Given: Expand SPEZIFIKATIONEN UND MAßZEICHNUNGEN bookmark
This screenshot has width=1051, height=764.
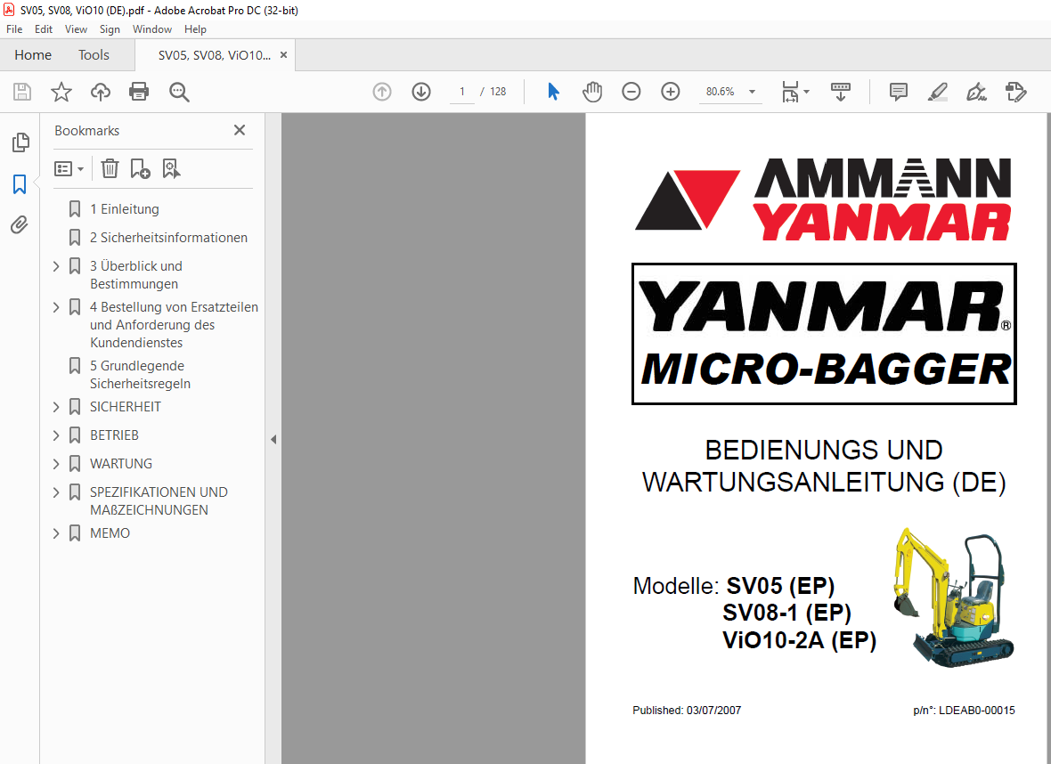Looking at the screenshot, I should 56,492.
